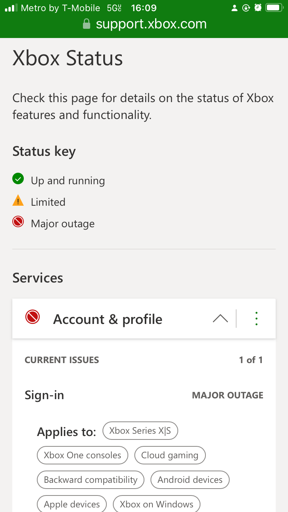Image resolution: width=288 pixels, height=512 pixels.
Task: Collapse the Account & profile section chevron
Action: point(220,319)
